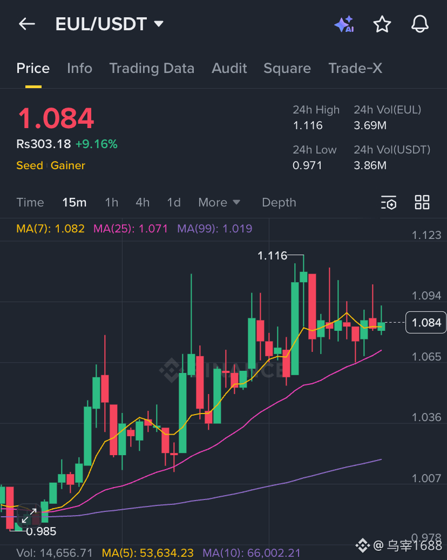
Task: Tap the volume MA(10): 66,002.21 label
Action: click(x=252, y=553)
